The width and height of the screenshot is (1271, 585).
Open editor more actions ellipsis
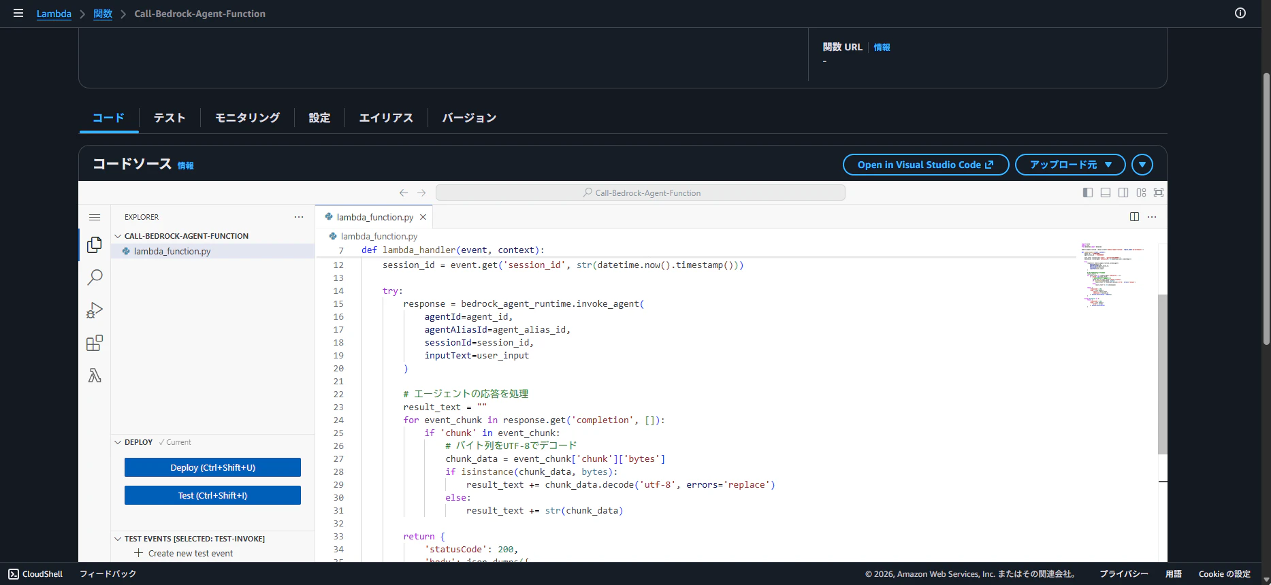1152,217
